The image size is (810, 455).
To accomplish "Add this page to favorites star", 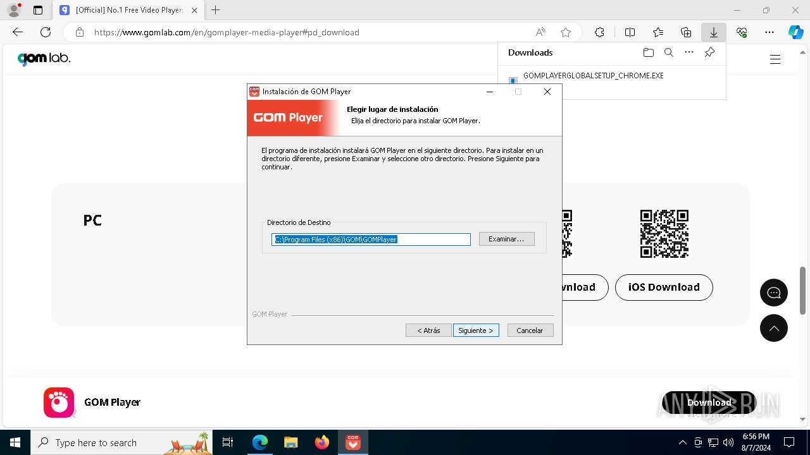I will point(566,32).
